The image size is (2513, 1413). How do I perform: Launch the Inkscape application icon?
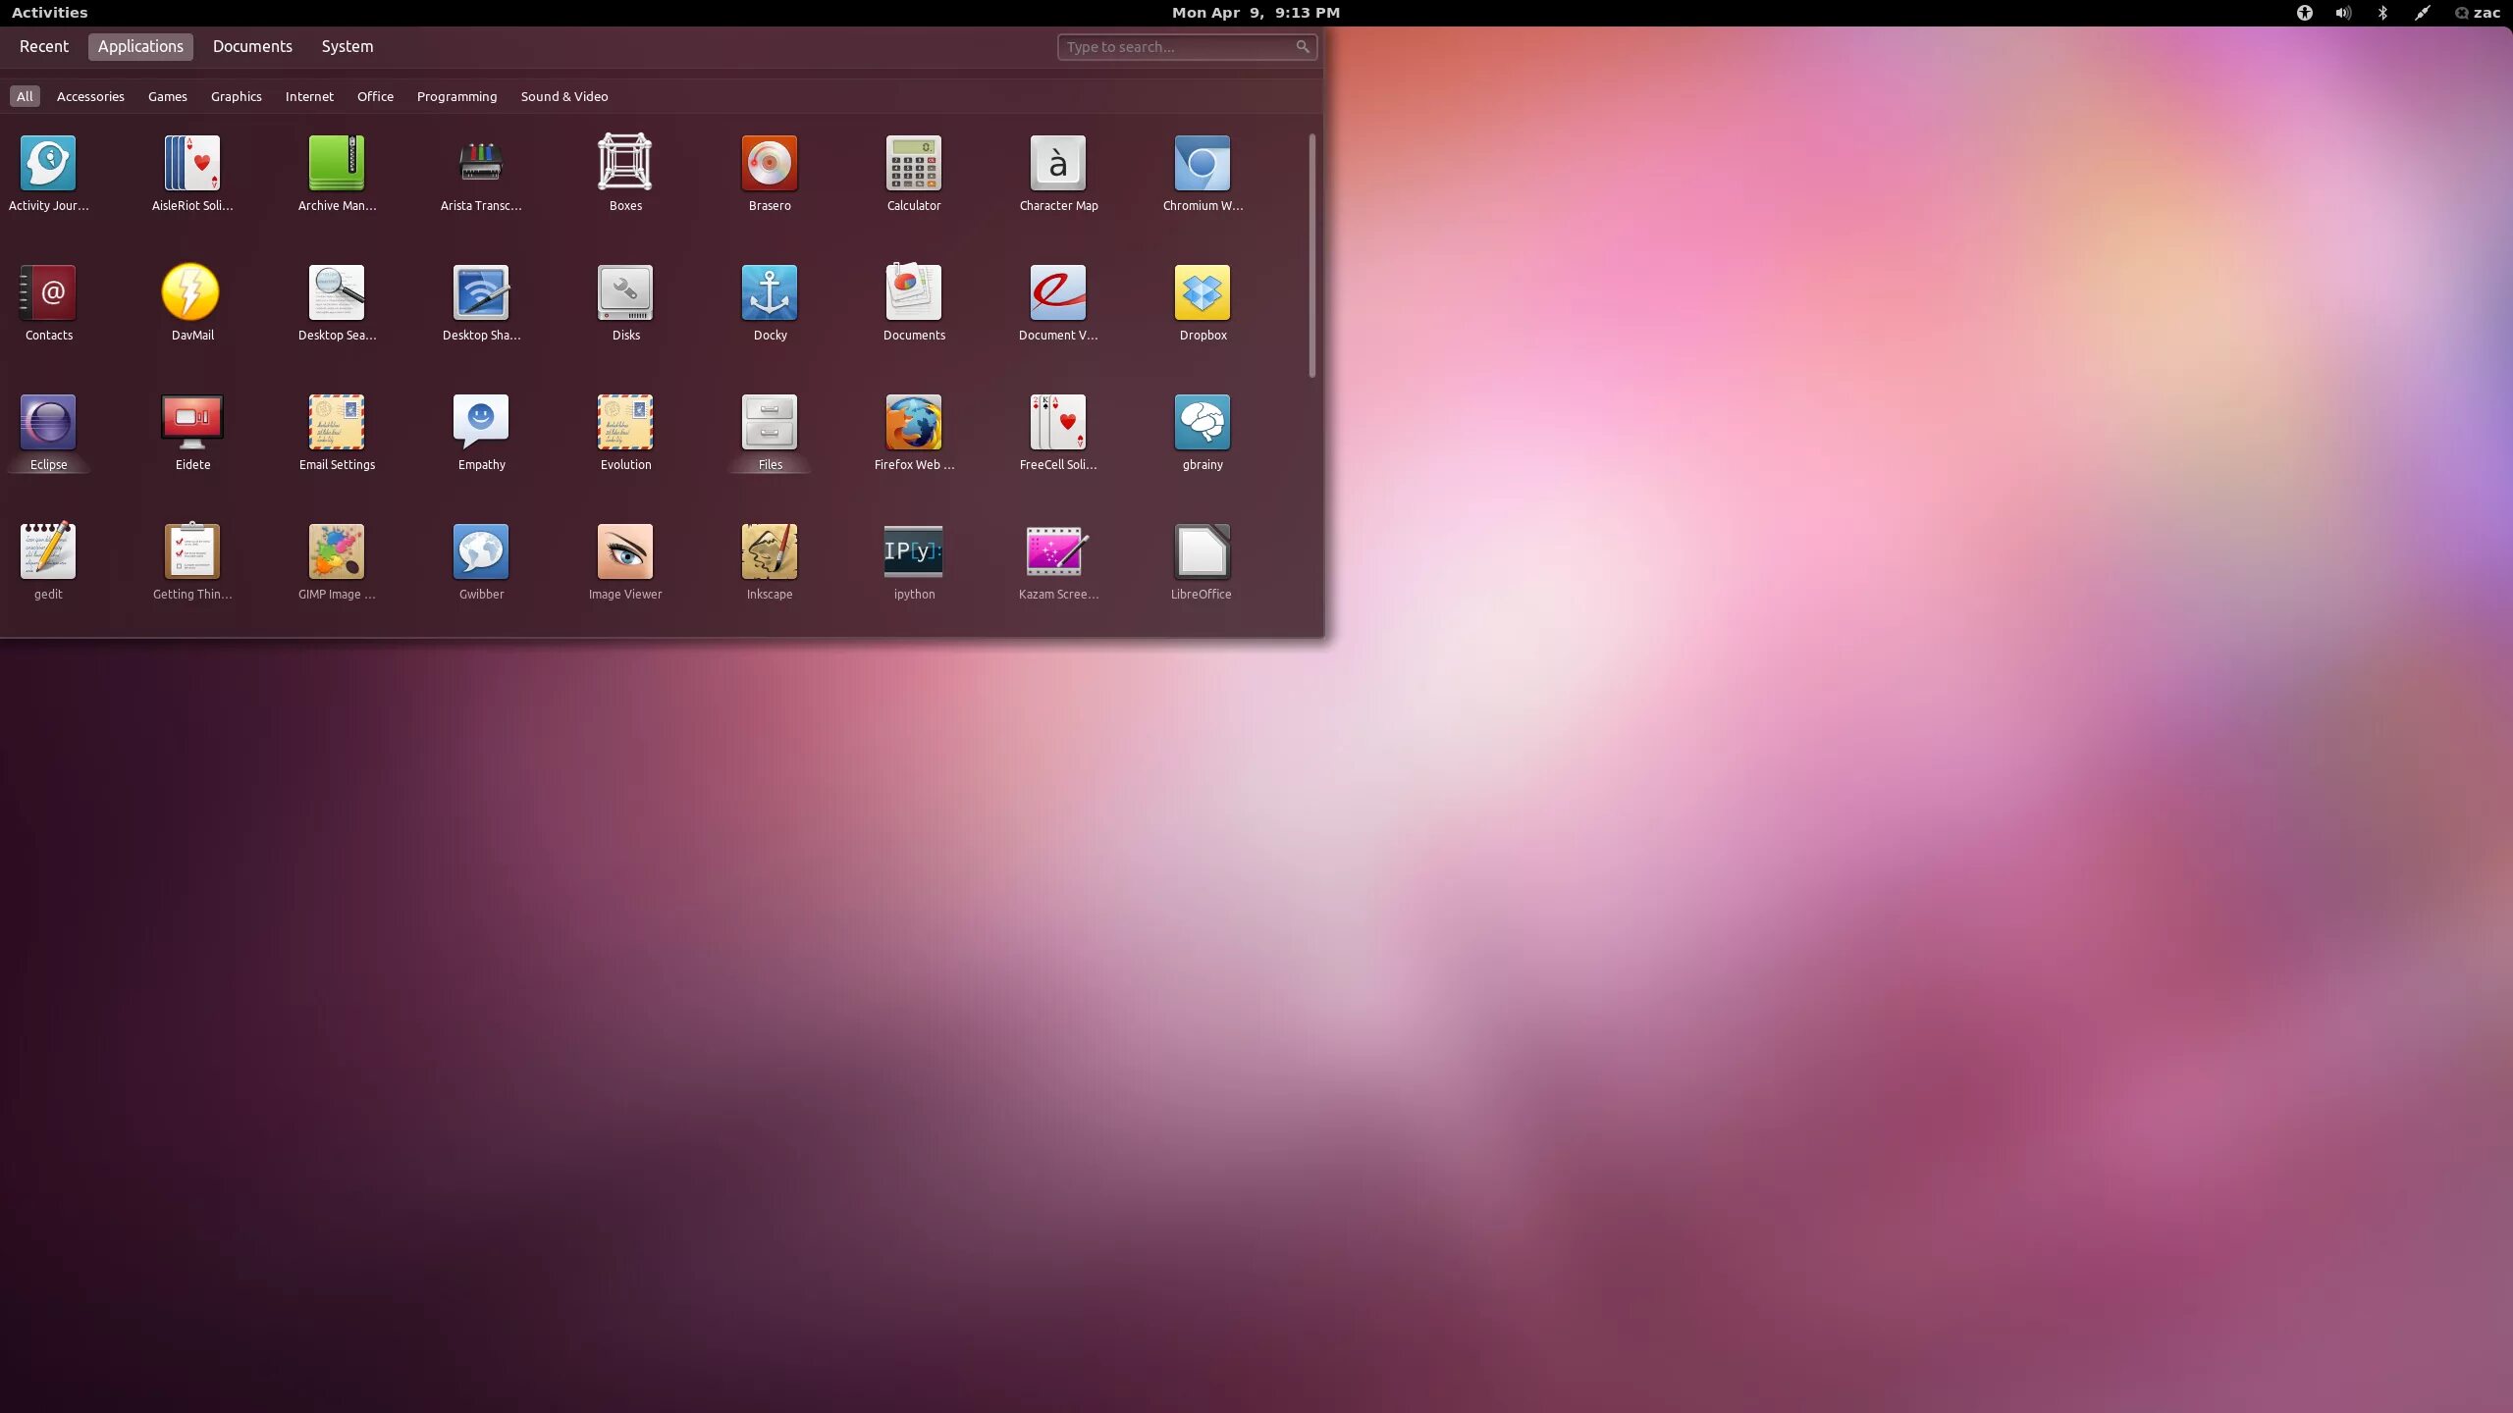769,551
